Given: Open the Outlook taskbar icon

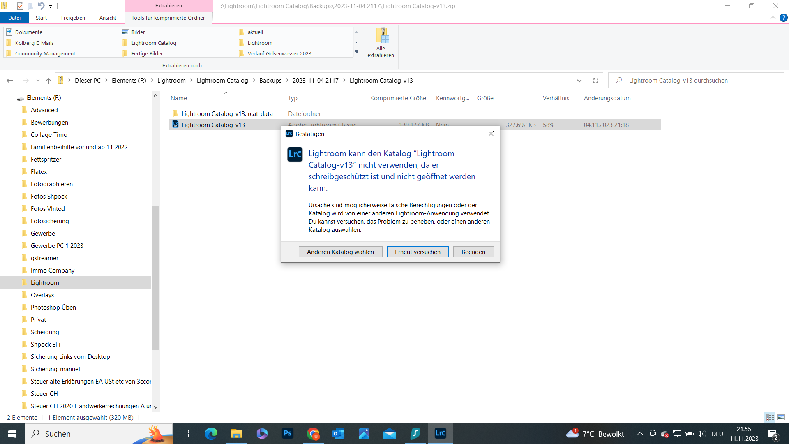Looking at the screenshot, I should (x=338, y=434).
